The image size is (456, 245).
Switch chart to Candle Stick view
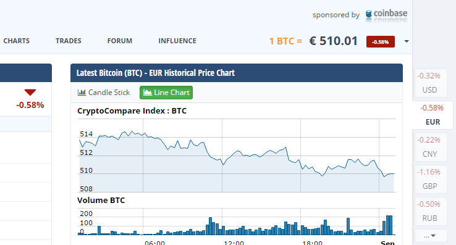(104, 93)
